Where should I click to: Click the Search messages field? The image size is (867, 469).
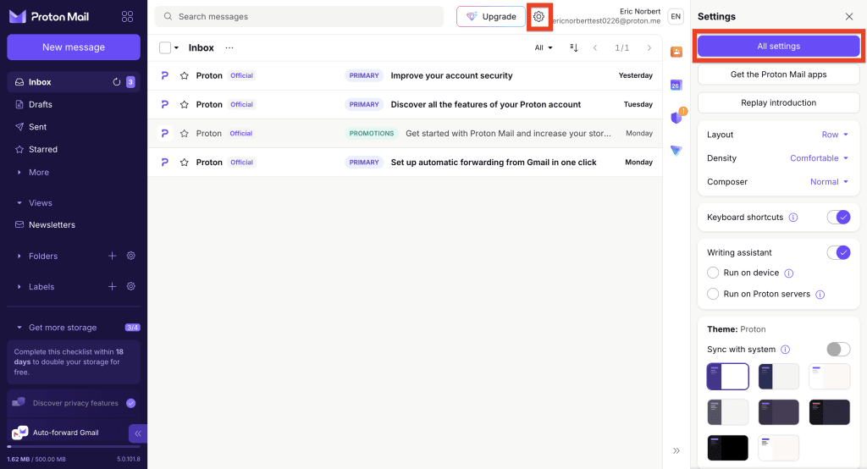[x=299, y=17]
